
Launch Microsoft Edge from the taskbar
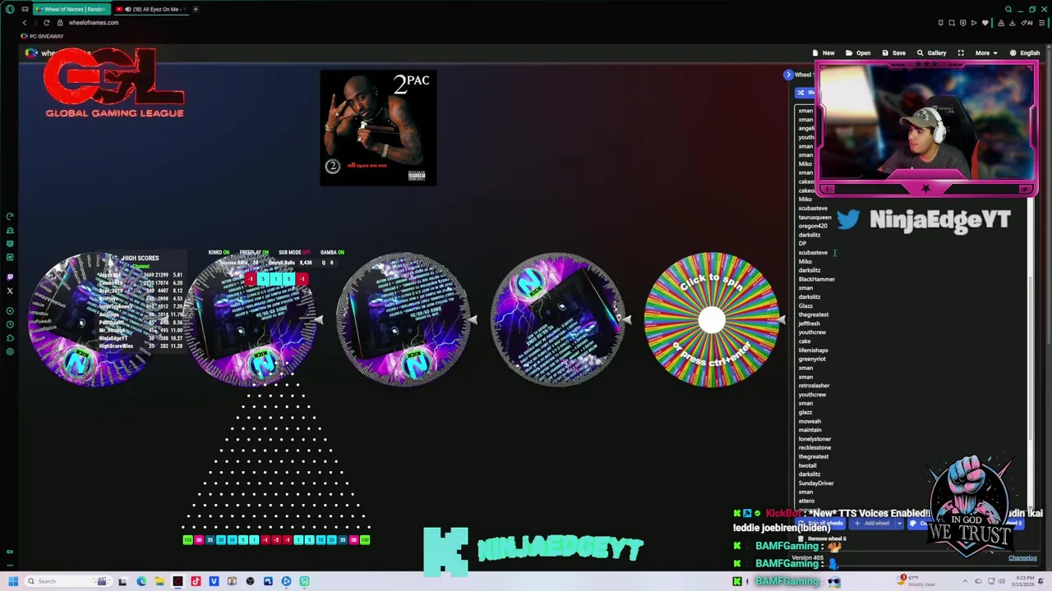(141, 581)
